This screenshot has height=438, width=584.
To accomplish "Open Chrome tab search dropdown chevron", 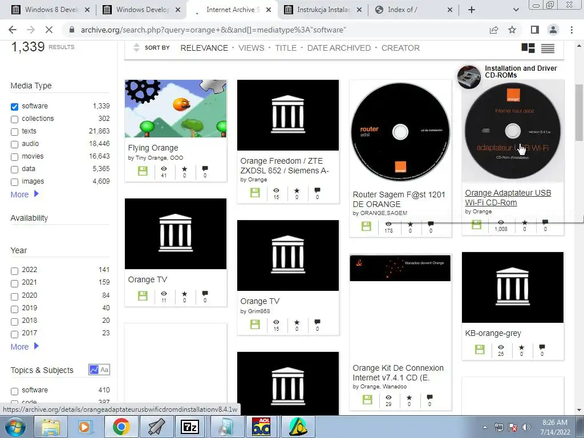I will (x=516, y=10).
